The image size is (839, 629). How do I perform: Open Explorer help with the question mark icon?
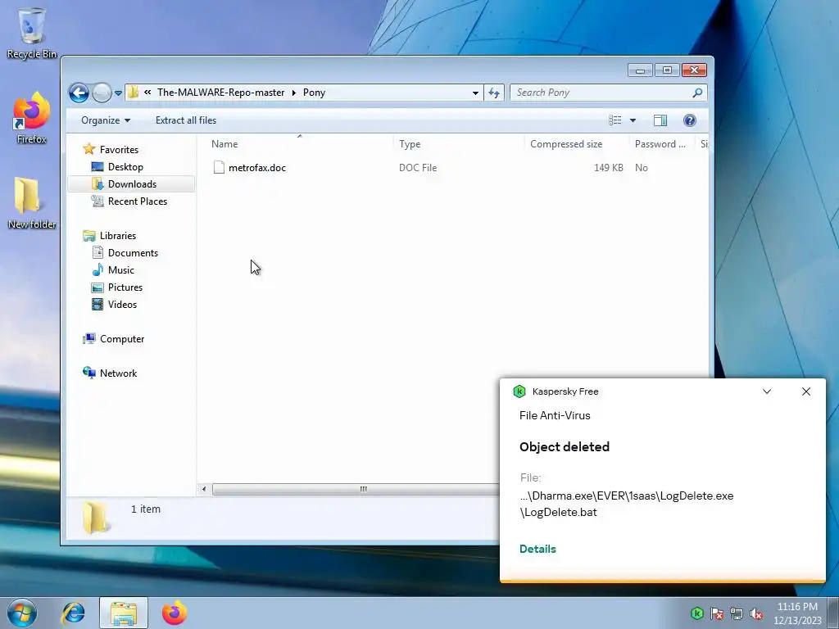click(x=690, y=120)
